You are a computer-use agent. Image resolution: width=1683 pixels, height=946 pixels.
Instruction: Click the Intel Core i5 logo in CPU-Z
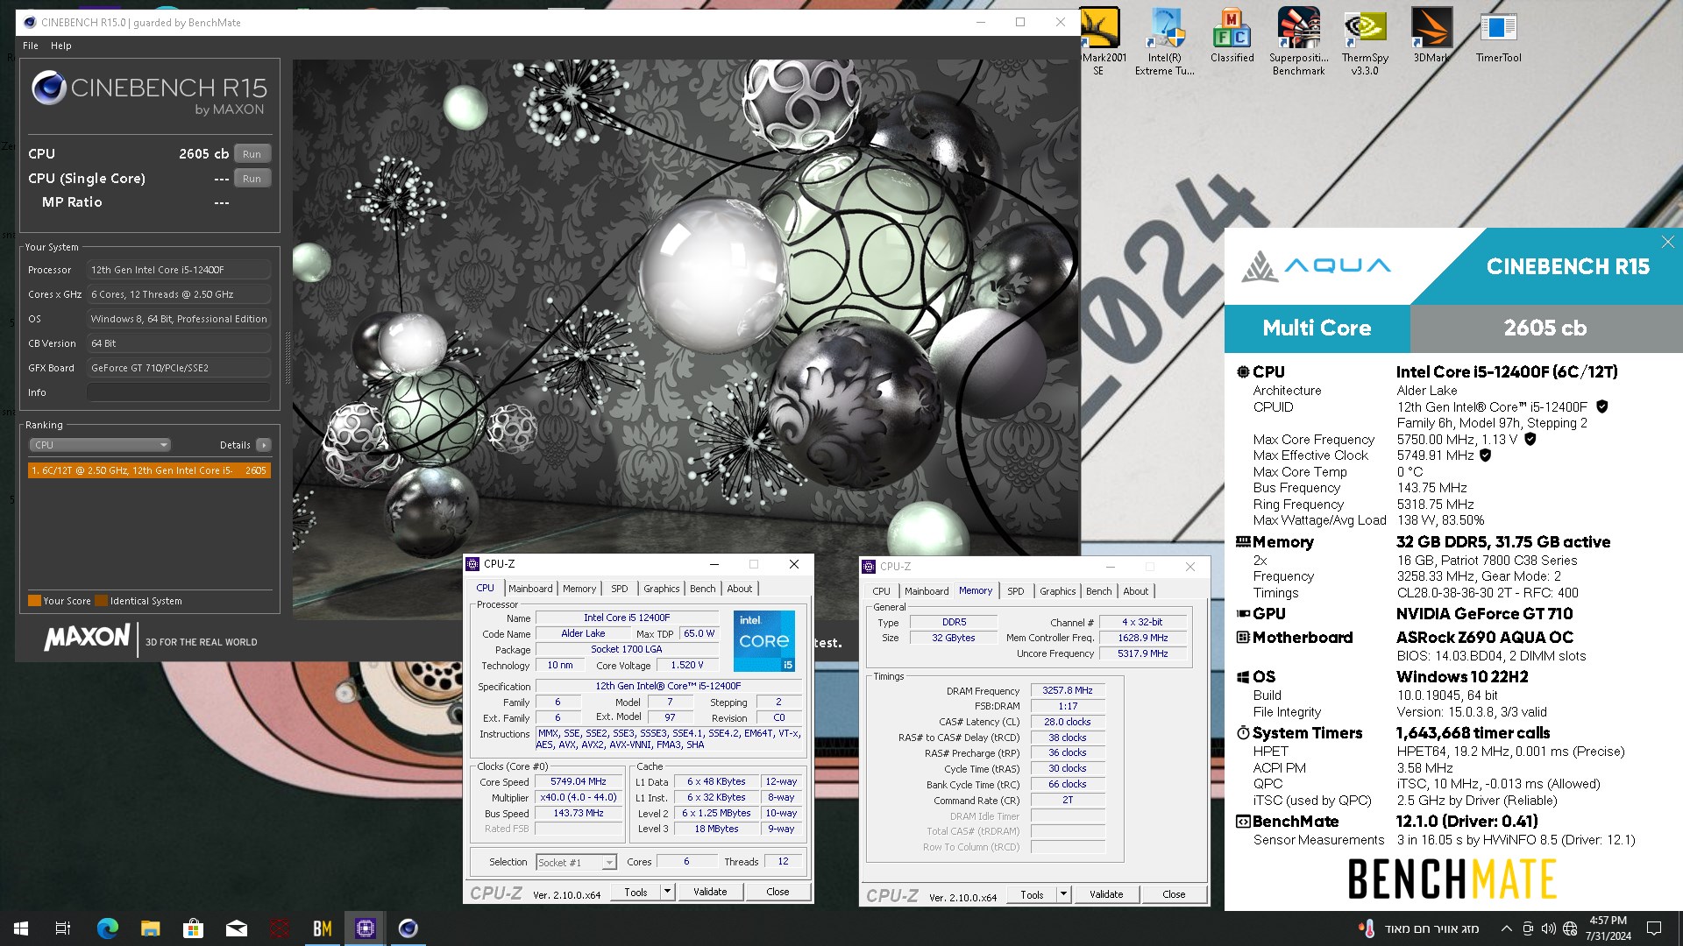pyautogui.click(x=763, y=640)
